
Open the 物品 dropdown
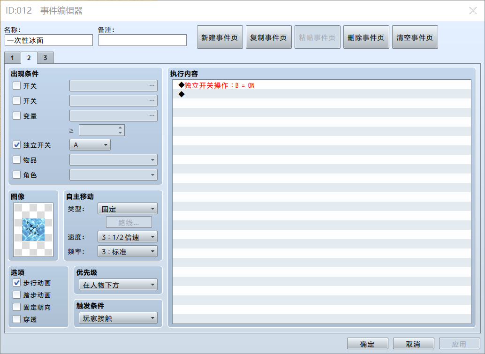coord(114,160)
